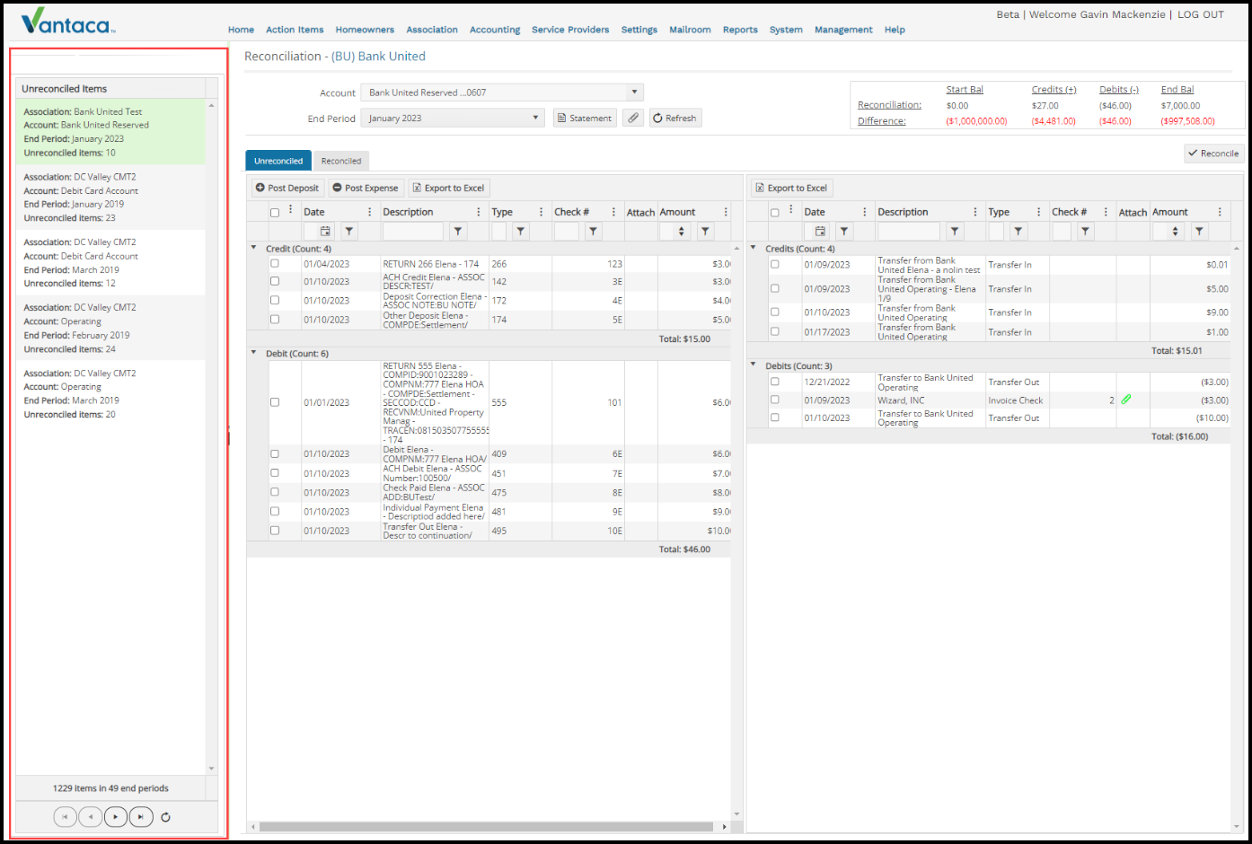The height and width of the screenshot is (844, 1252).
Task: Tick checkbox for 12/21/2022 Transfer Out row
Action: (x=774, y=382)
